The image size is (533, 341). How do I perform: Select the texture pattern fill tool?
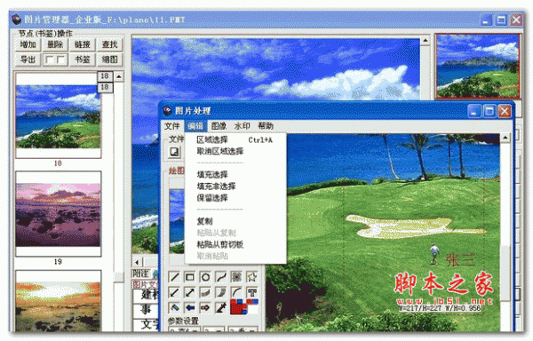pyautogui.click(x=236, y=277)
